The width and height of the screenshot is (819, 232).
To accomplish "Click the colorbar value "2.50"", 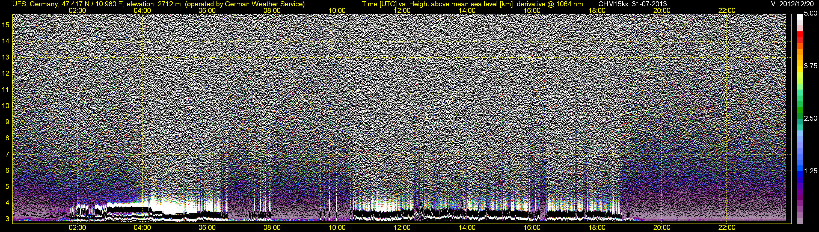I will click(811, 118).
